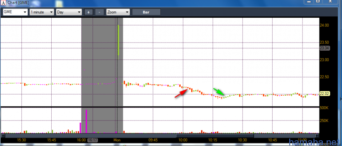Click the Chart [GME] window title
The width and height of the screenshot is (342, 146).
tap(18, 2)
